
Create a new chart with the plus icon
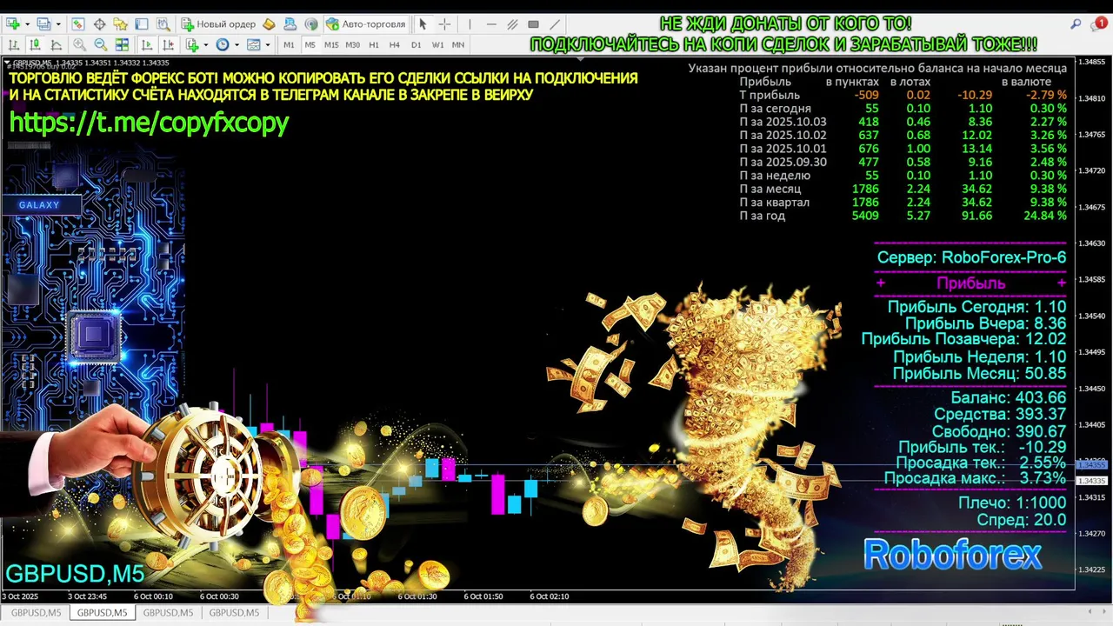coord(12,24)
